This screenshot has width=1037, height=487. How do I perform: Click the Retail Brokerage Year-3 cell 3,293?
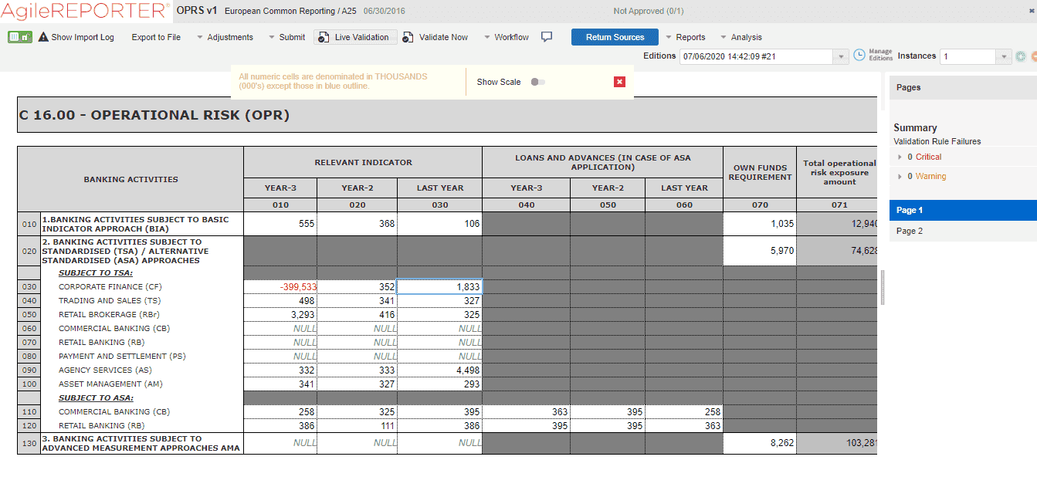click(x=280, y=314)
